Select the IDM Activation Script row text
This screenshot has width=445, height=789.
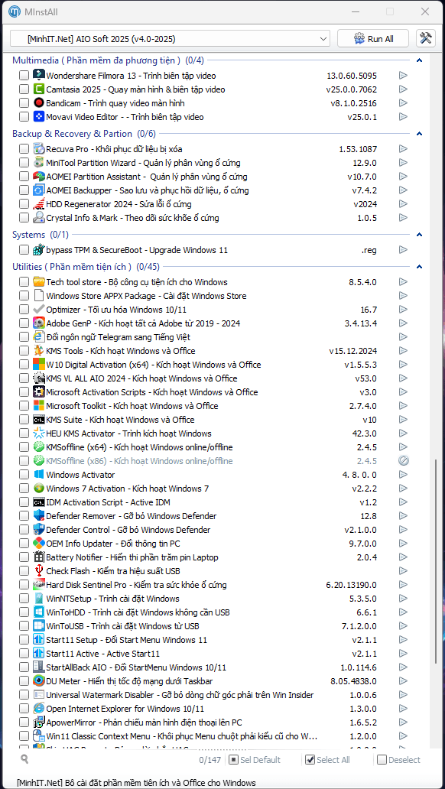(x=108, y=502)
